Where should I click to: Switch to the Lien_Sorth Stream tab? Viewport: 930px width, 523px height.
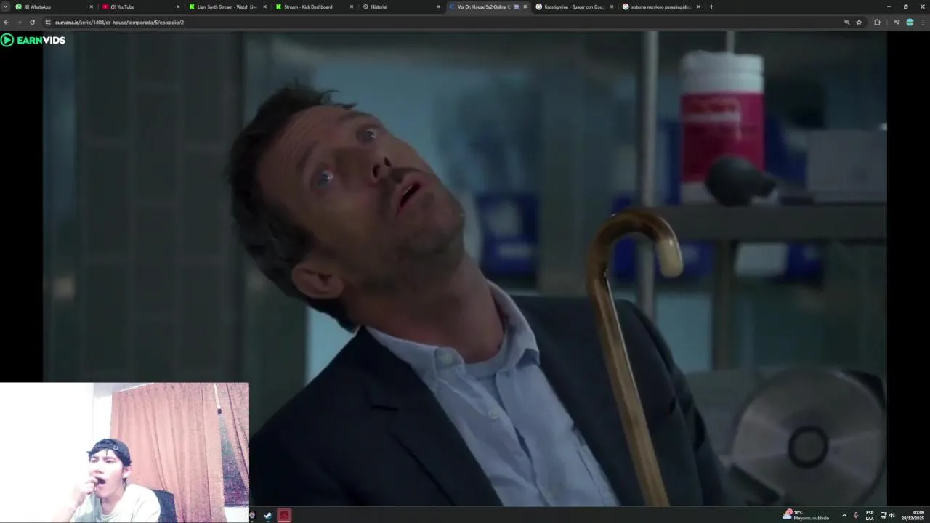[227, 7]
